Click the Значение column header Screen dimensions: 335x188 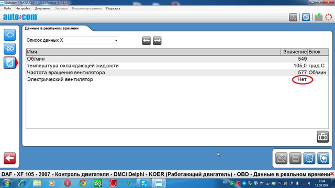[x=294, y=52]
